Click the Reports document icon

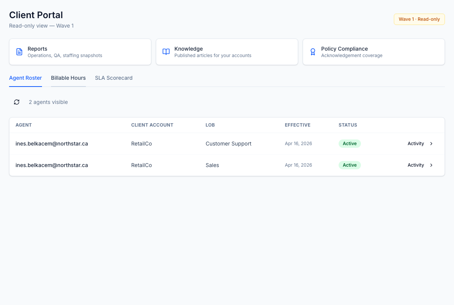click(19, 52)
